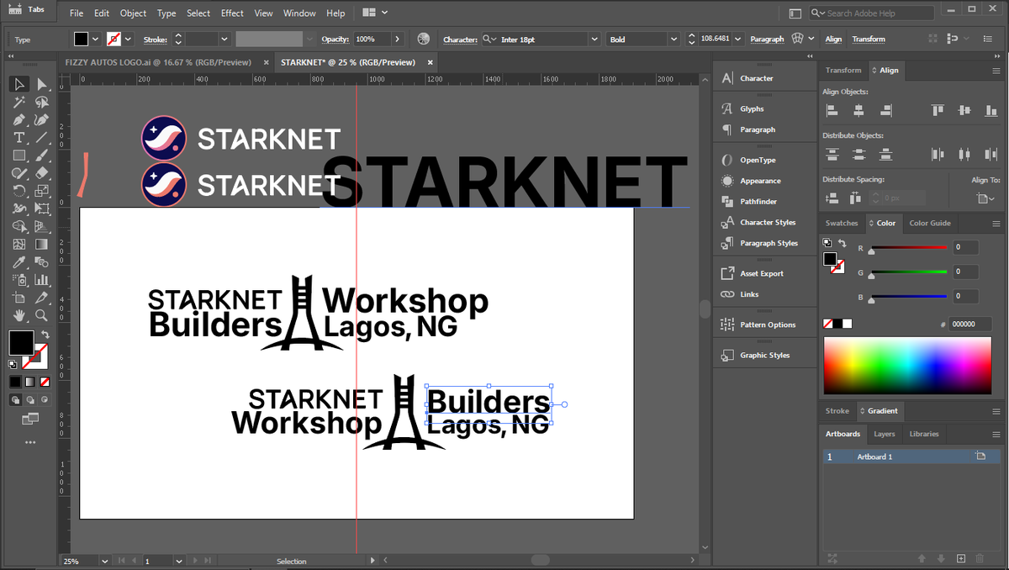
Task: Click the Recolor Artwork wheel icon
Action: tap(423, 39)
